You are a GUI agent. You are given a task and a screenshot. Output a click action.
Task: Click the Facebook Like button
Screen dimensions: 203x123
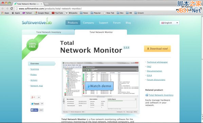coord(34,110)
